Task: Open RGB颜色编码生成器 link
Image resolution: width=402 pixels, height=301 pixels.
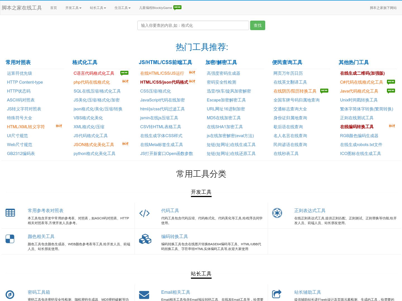Action: (359, 136)
